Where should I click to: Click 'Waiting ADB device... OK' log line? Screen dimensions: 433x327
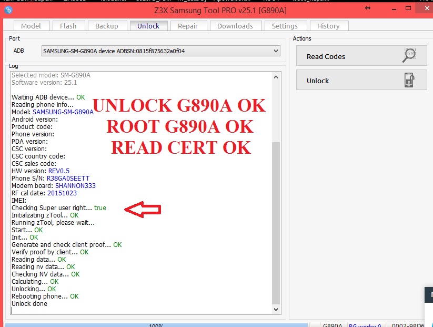pos(48,97)
